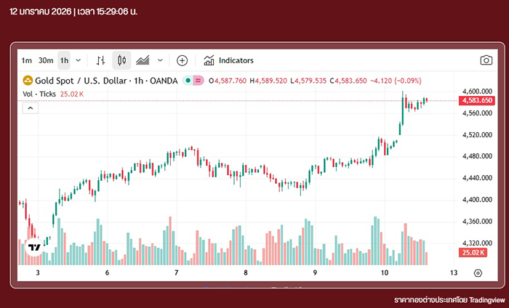The image size is (509, 308).
Task: Open chart settings gear near time axis
Action: (x=478, y=273)
